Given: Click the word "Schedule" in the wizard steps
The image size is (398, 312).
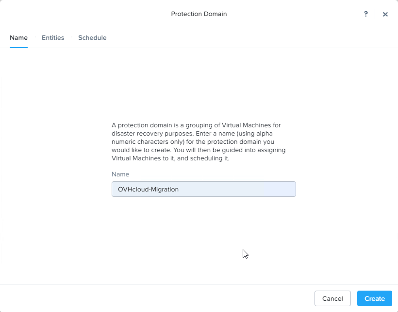Looking at the screenshot, I should pyautogui.click(x=92, y=37).
